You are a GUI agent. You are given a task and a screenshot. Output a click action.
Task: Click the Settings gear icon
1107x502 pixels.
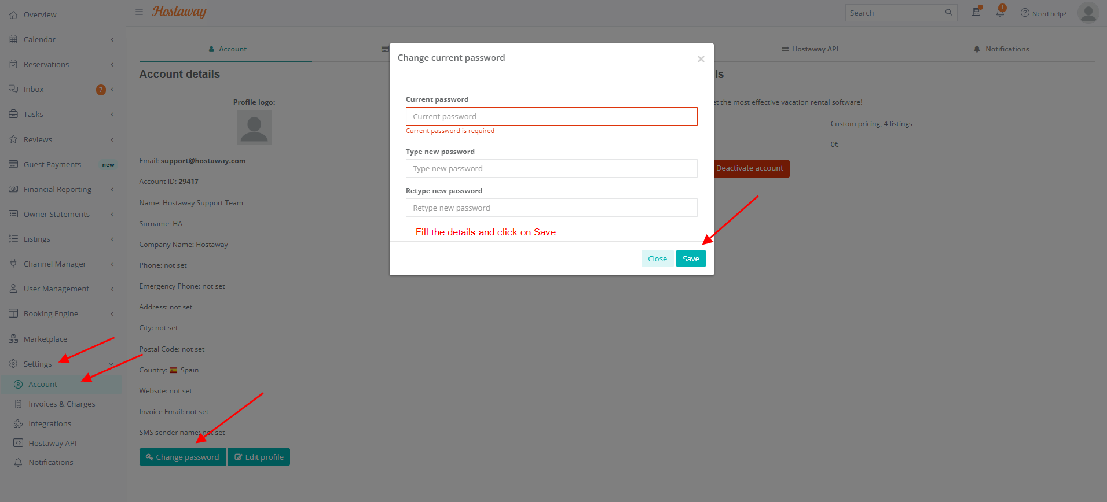pos(13,364)
